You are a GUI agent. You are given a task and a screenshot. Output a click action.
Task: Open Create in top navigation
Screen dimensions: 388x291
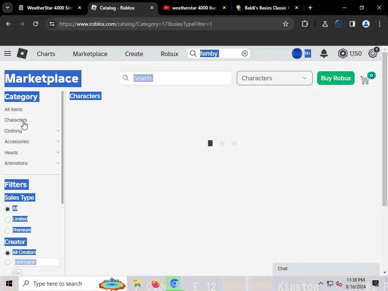pos(134,54)
